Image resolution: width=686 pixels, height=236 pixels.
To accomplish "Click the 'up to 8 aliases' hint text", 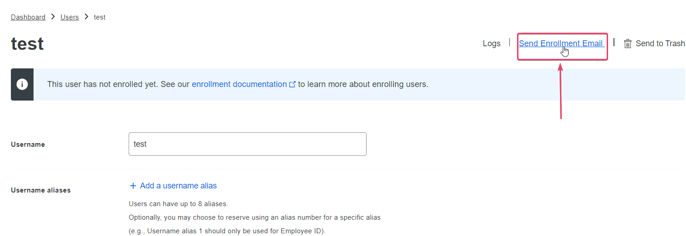I will (178, 204).
